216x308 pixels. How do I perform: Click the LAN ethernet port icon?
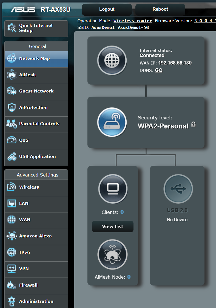click(x=12, y=203)
